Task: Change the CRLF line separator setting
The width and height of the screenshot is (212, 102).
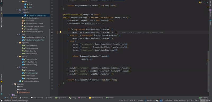Action: 126,101
